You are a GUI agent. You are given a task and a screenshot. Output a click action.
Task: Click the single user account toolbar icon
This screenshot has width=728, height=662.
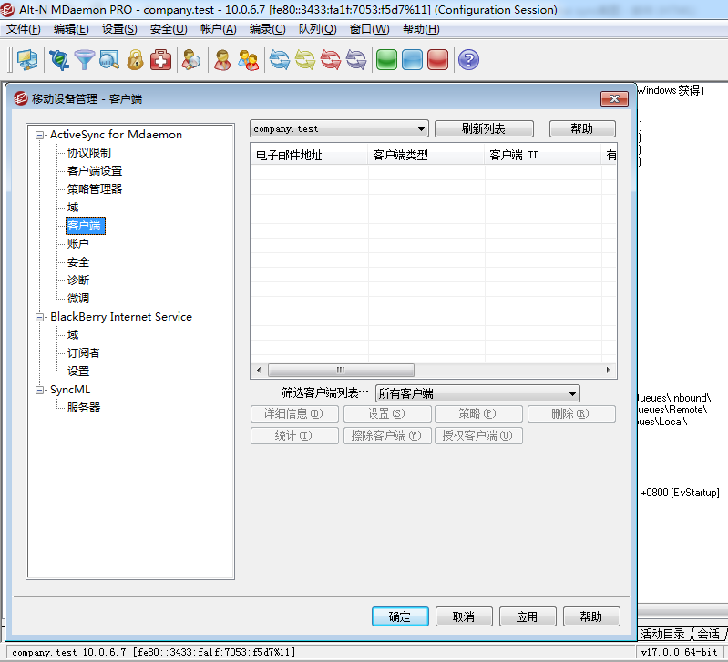click(x=222, y=60)
